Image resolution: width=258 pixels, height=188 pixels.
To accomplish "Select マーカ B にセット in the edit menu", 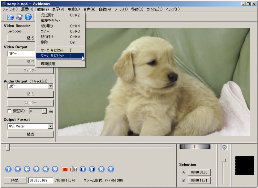I will (x=60, y=56).
